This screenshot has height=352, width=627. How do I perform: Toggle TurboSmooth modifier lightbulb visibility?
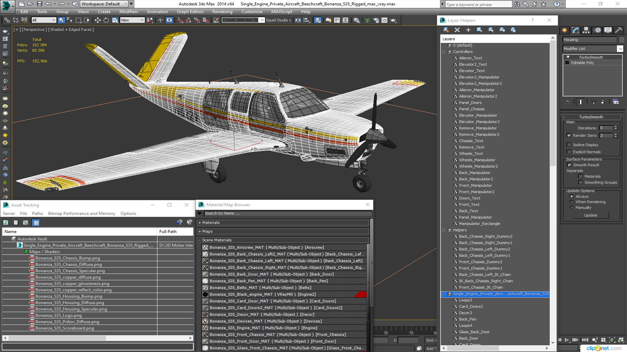pyautogui.click(x=568, y=57)
